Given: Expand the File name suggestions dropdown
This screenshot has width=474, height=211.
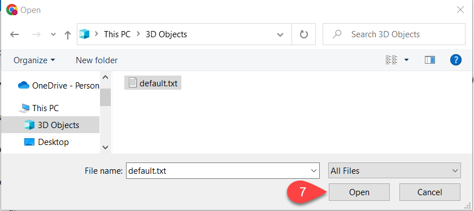Looking at the screenshot, I should 314,171.
